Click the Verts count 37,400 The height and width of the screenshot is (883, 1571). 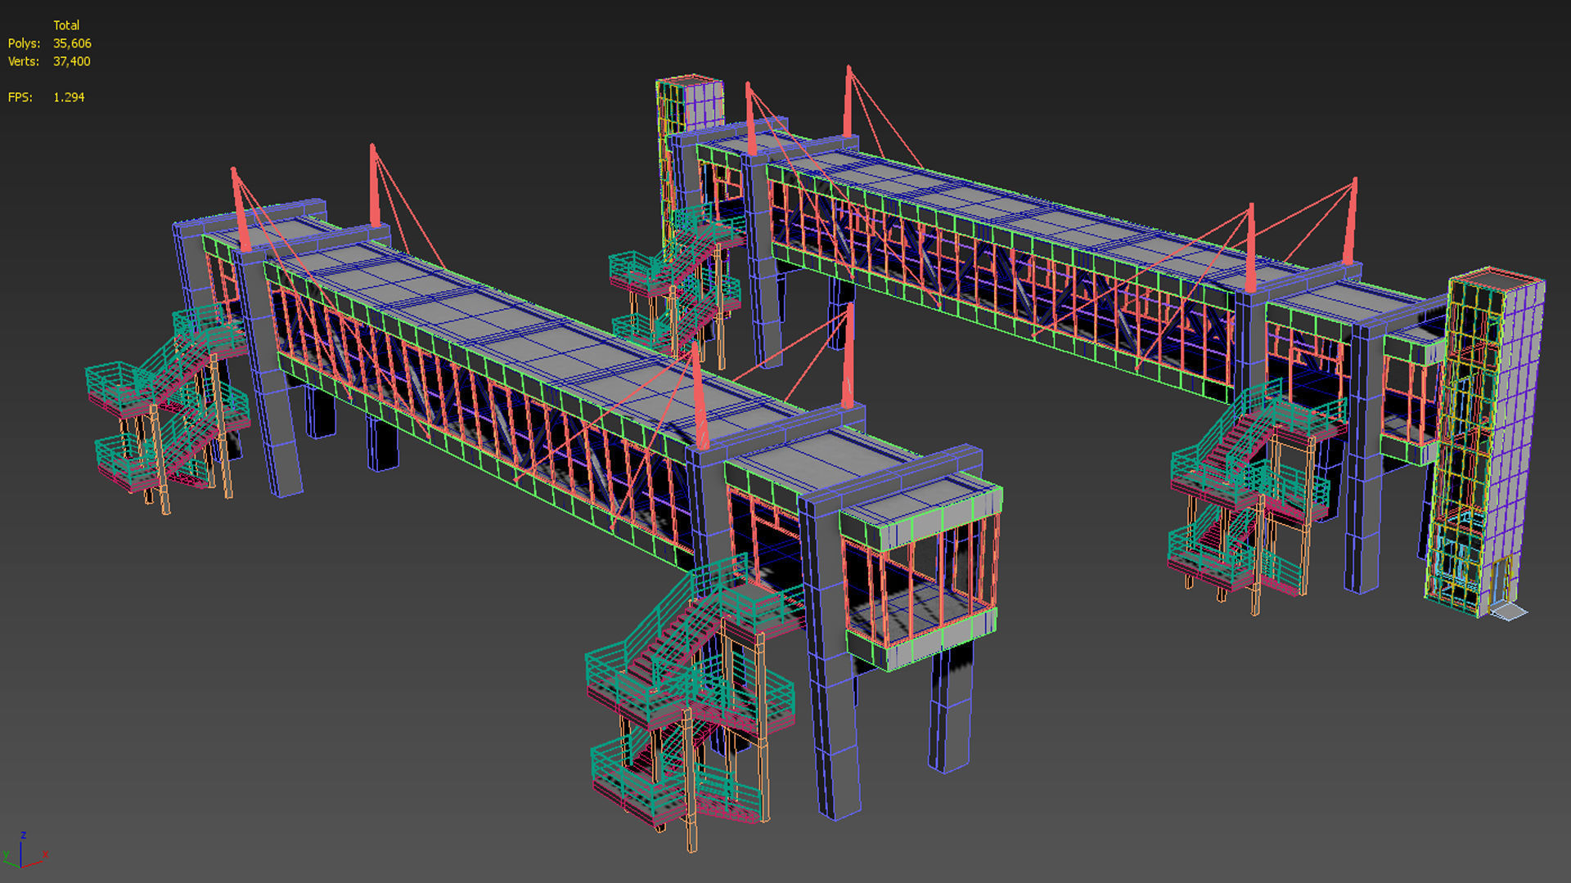[72, 61]
